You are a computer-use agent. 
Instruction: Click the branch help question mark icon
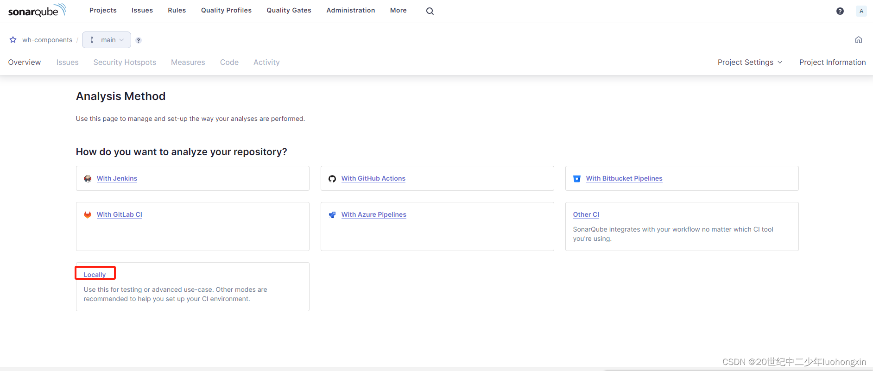139,40
